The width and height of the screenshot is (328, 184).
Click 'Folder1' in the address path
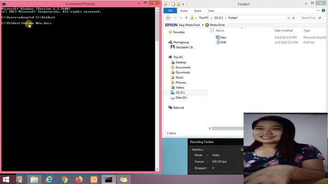point(233,18)
